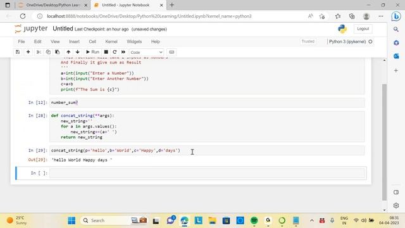Click the number_sum? cell In [12]
Screen dimensions: 405x228
pyautogui.click(x=207, y=103)
